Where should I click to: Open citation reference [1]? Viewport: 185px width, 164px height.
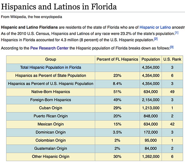pyautogui.click(x=176, y=33)
